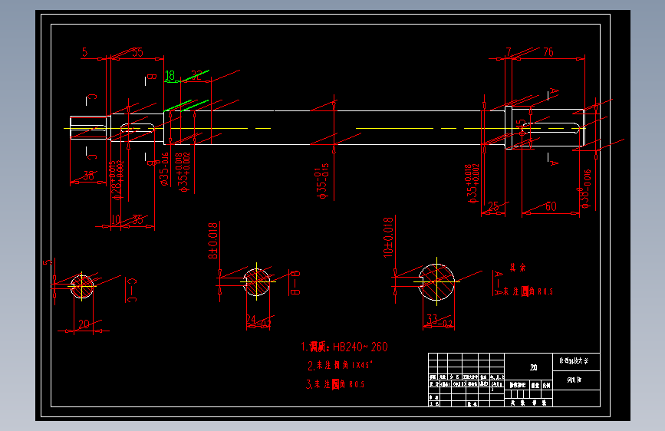Click the "ϕ28+0.015+0.002" diameter text

[x=117, y=180]
